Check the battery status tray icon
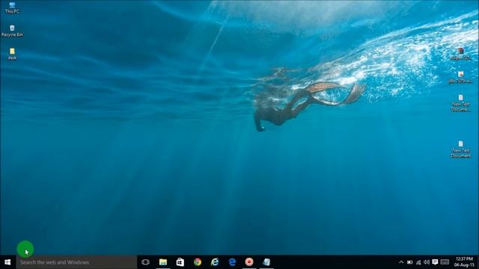Image resolution: width=479 pixels, height=269 pixels. tap(410, 262)
